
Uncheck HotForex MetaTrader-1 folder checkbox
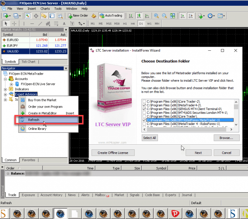tap(144, 120)
